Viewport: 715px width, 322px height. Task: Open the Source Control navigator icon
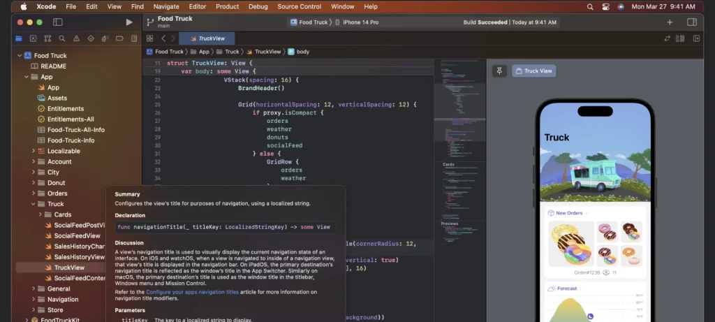pyautogui.click(x=33, y=38)
